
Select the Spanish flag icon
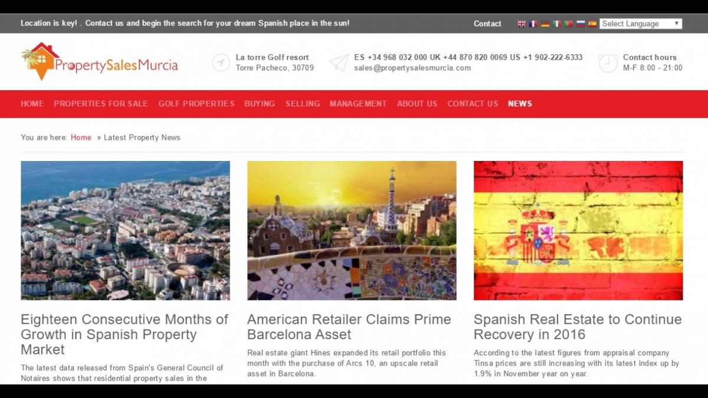(592, 24)
